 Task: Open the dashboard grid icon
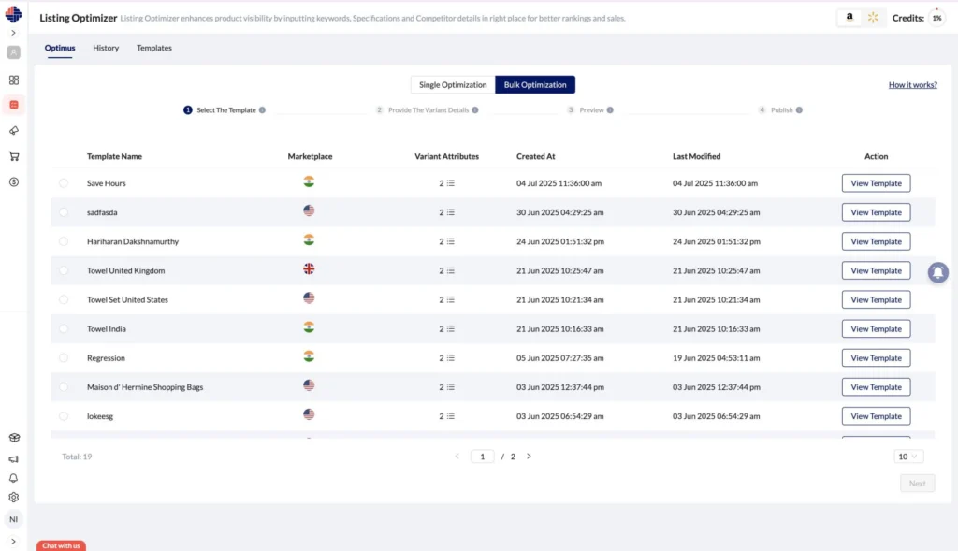[x=13, y=80]
